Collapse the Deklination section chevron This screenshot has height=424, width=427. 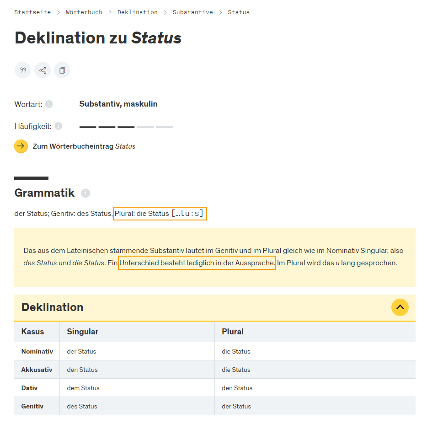pyautogui.click(x=400, y=307)
